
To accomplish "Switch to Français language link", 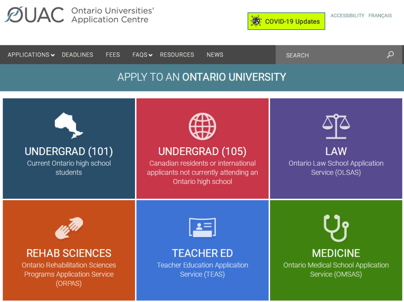I will coord(380,15).
